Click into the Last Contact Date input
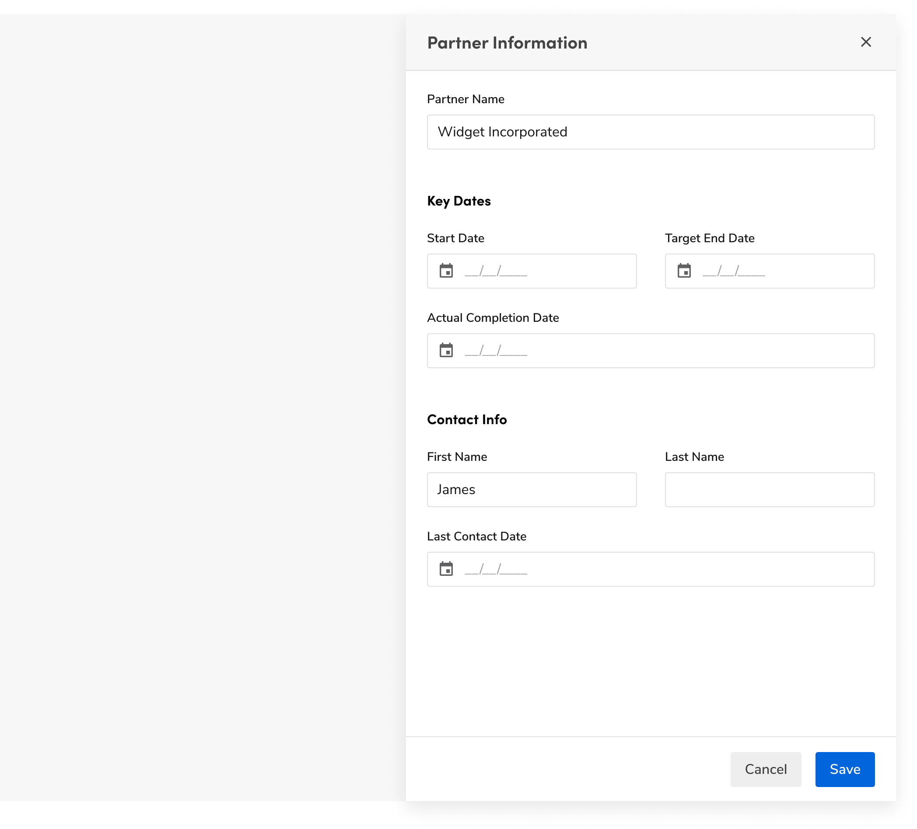The width and height of the screenshot is (917, 829). click(660, 569)
